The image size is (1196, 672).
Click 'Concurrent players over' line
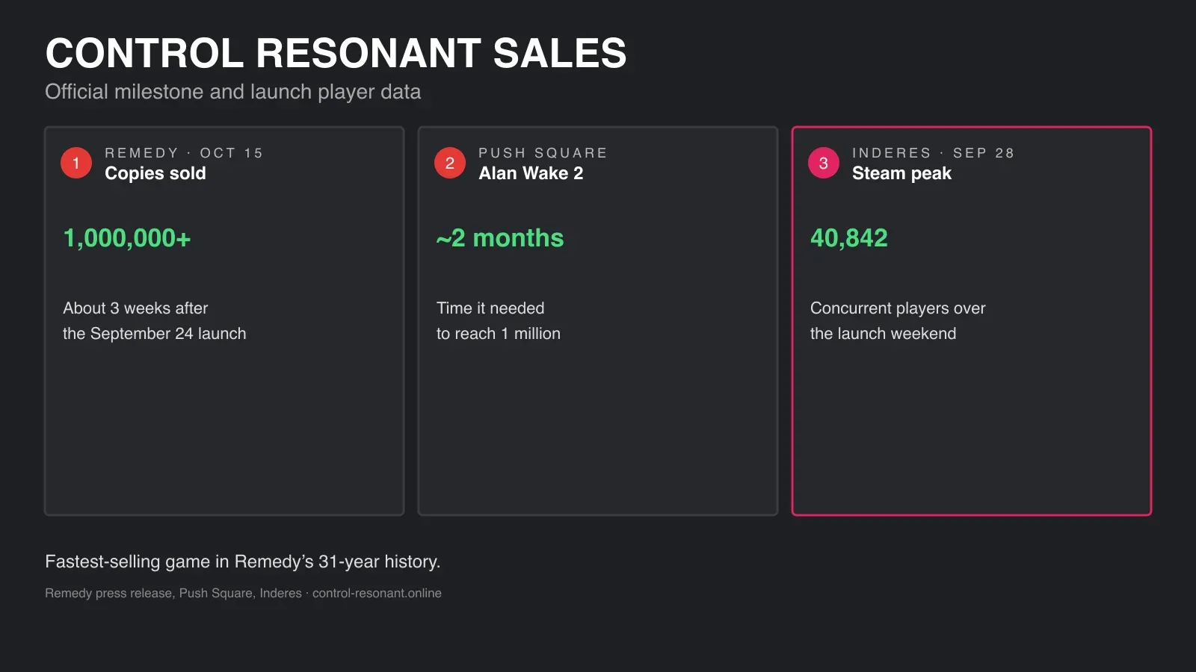(898, 308)
